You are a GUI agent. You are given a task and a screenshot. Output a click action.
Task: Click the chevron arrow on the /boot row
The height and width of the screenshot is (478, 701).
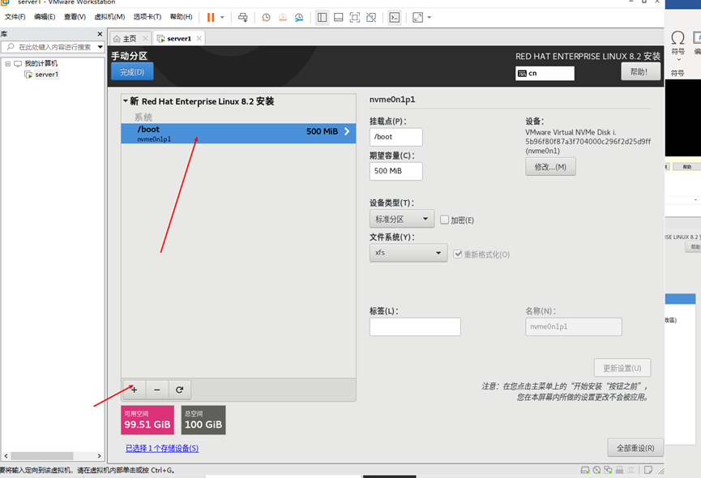tap(347, 131)
